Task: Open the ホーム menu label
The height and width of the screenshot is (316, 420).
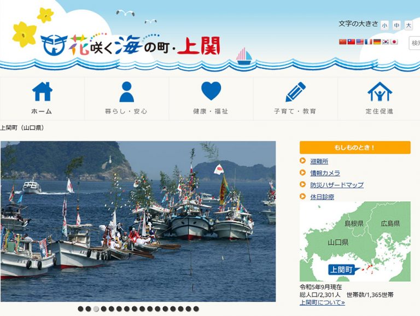Action: 42,111
